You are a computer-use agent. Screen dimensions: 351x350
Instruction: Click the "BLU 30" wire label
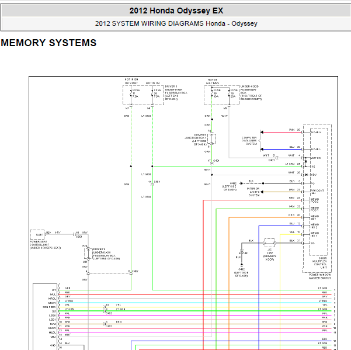pos(295,147)
